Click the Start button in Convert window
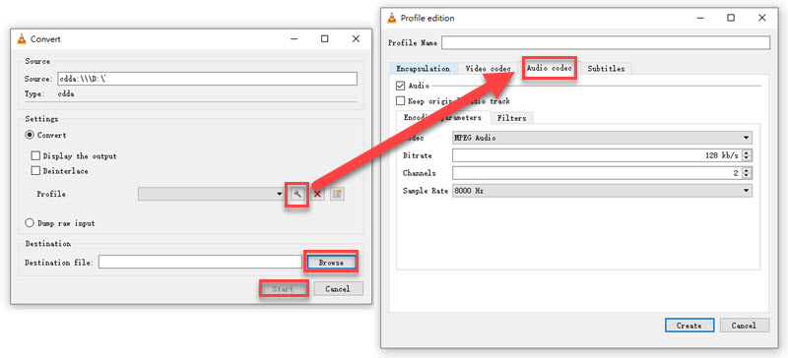 pos(283,289)
